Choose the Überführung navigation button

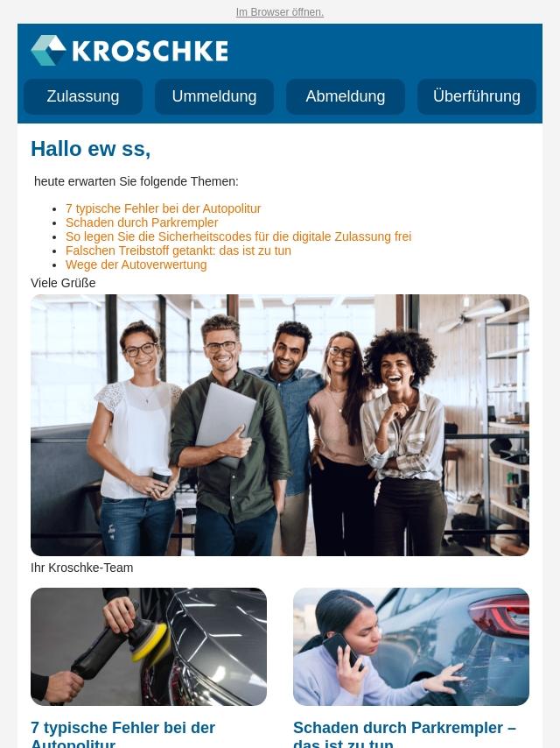[477, 96]
